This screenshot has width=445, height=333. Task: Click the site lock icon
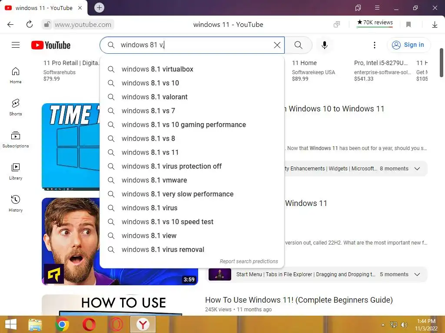(47, 24)
